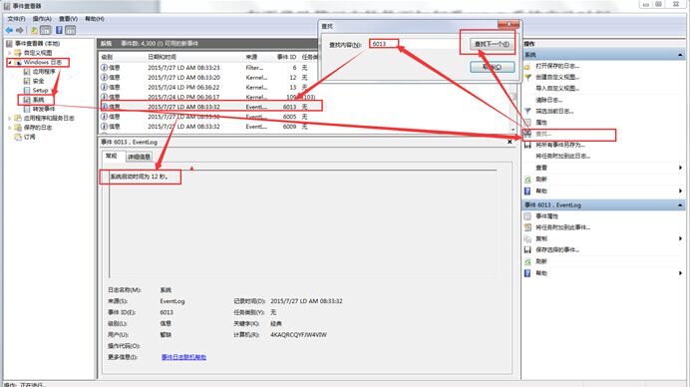This screenshot has height=387, width=690.
Task: Click the 查找... binoculars action
Action: click(543, 134)
